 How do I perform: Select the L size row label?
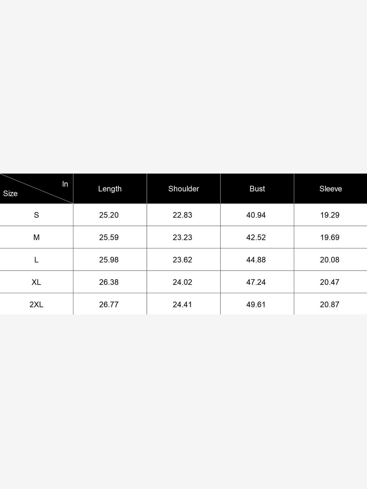click(36, 260)
